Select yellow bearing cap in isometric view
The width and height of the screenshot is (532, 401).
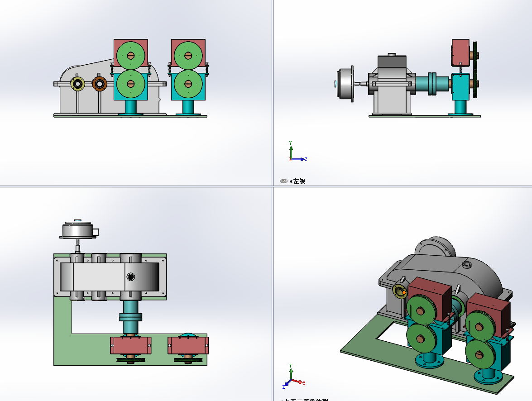tap(399, 291)
